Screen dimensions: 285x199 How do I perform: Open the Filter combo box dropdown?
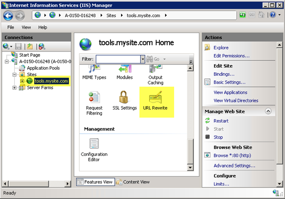click(142, 59)
